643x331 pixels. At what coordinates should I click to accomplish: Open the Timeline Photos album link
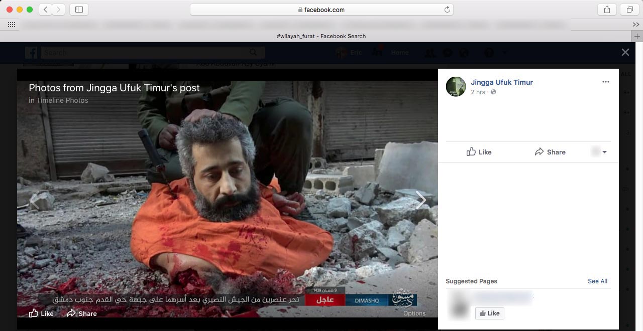[x=62, y=100]
